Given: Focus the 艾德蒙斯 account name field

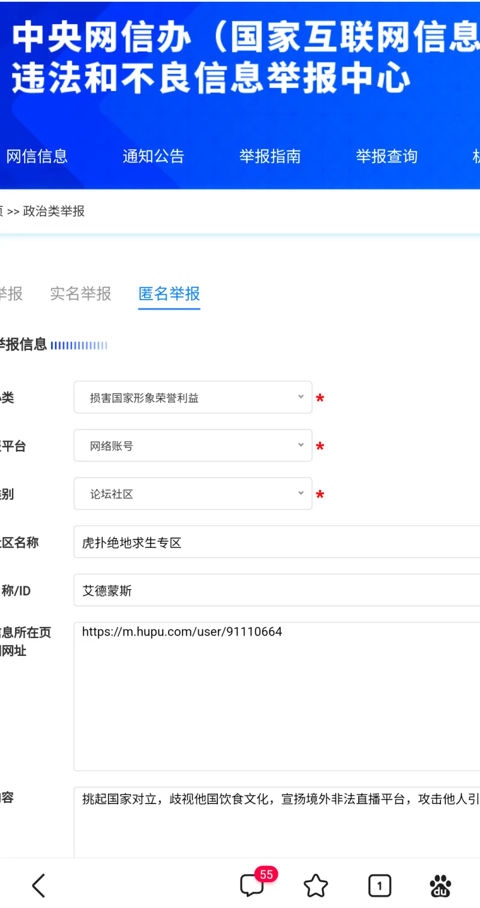Looking at the screenshot, I should (x=276, y=591).
